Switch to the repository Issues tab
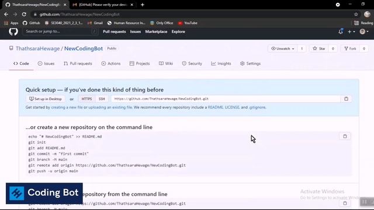The width and height of the screenshot is (374, 210). click(x=46, y=64)
